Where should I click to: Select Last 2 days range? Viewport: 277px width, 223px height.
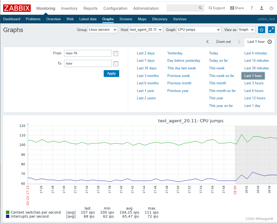(146, 53)
